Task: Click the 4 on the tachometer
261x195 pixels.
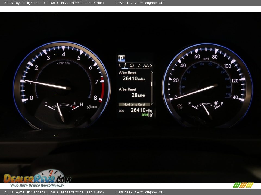Action: (x=64, y=54)
